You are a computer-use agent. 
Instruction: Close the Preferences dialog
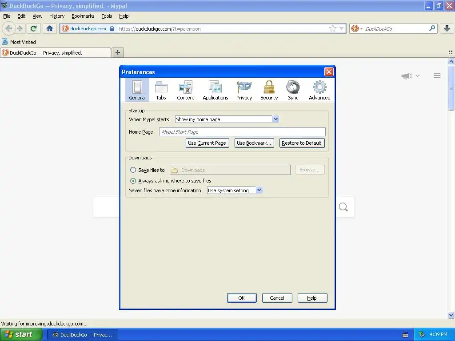click(x=329, y=71)
